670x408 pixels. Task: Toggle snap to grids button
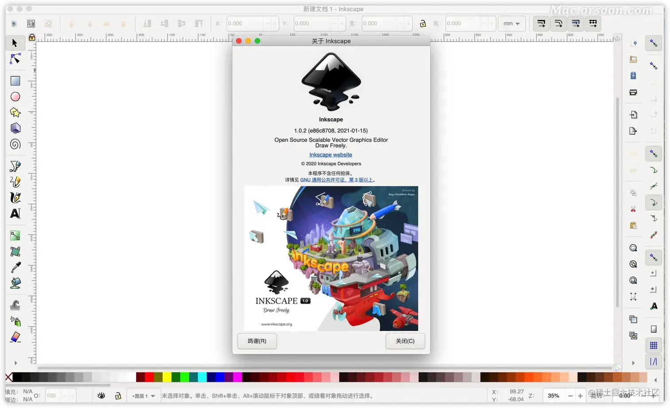pos(654,346)
